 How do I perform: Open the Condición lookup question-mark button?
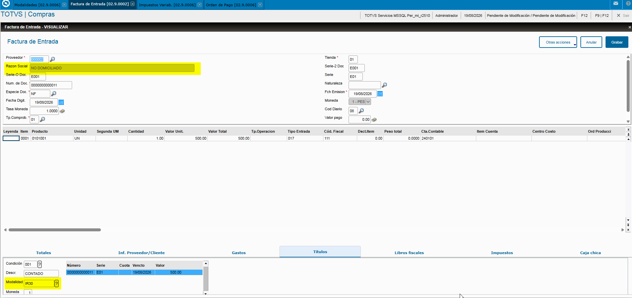[x=40, y=264]
